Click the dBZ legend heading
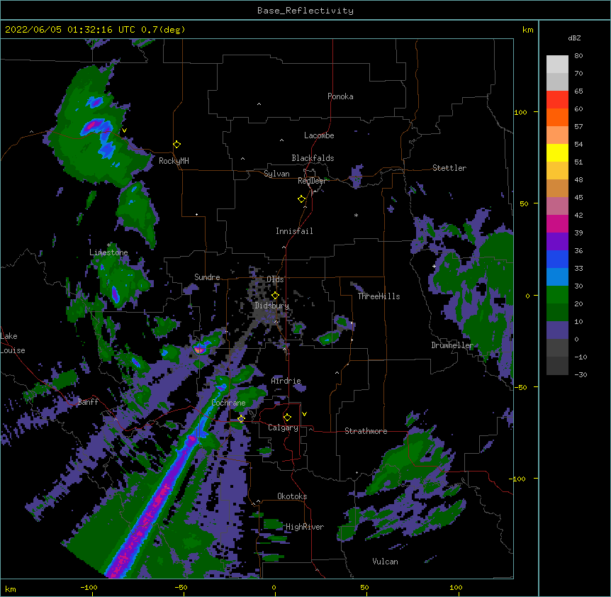Screen dimensions: 611x597 coord(574,38)
